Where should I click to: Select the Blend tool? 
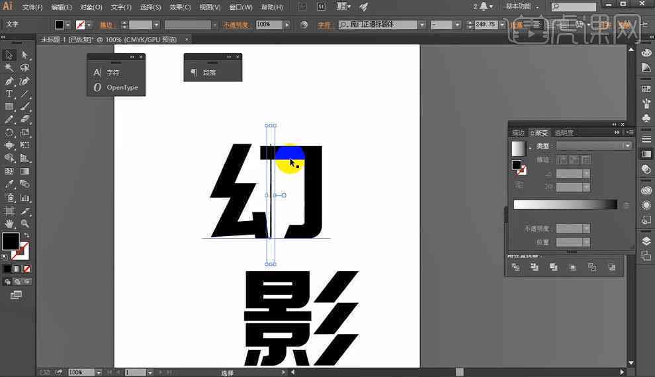tap(24, 184)
